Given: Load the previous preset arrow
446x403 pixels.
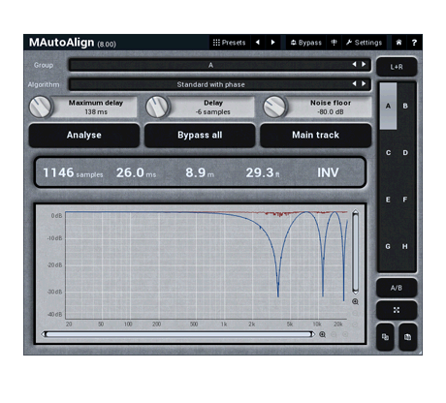Looking at the screenshot, I should (258, 43).
